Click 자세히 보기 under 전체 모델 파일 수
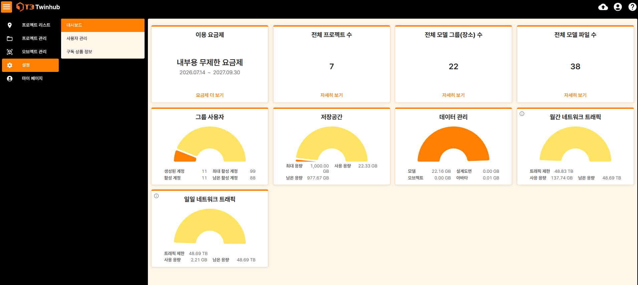The width and height of the screenshot is (638, 285). [575, 95]
